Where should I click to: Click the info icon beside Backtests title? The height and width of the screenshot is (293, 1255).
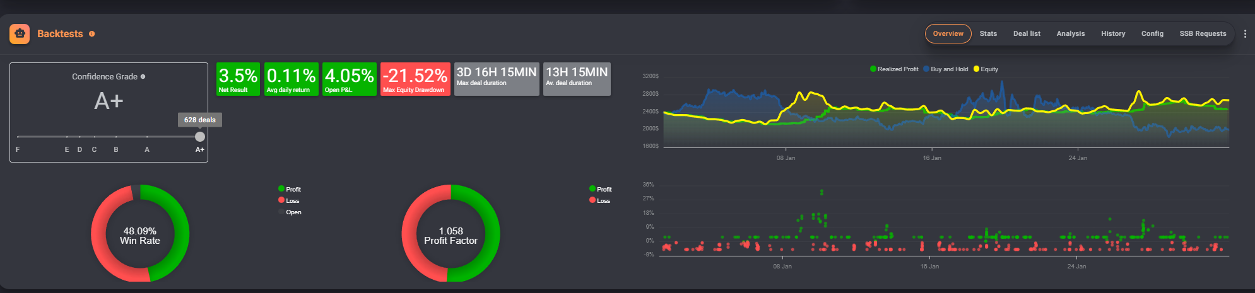92,34
